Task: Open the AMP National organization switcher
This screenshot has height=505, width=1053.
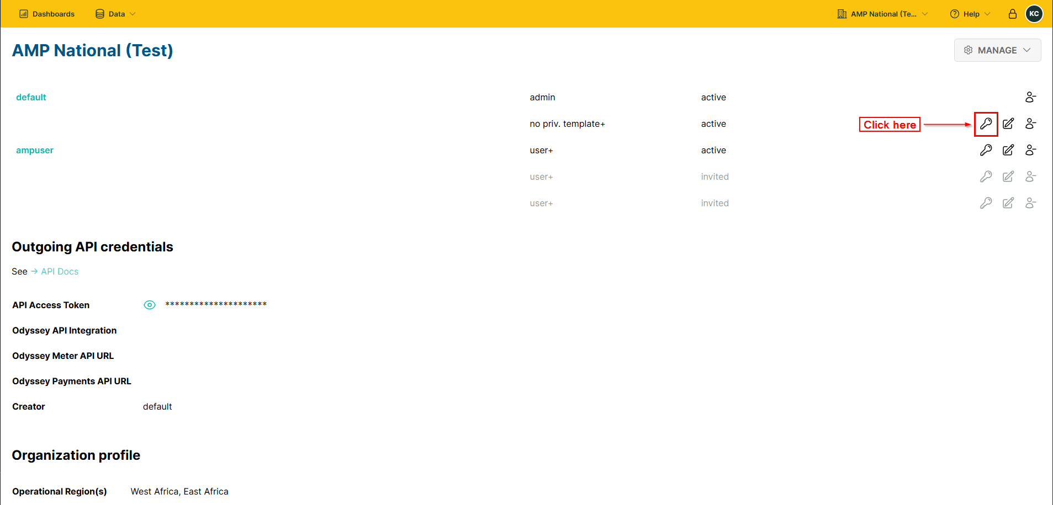Action: (882, 14)
